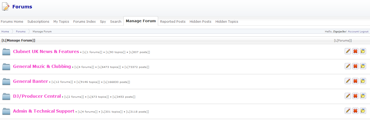This screenshot has height=122, width=370.
Task: Click the Logout link
Action: coord(364,32)
